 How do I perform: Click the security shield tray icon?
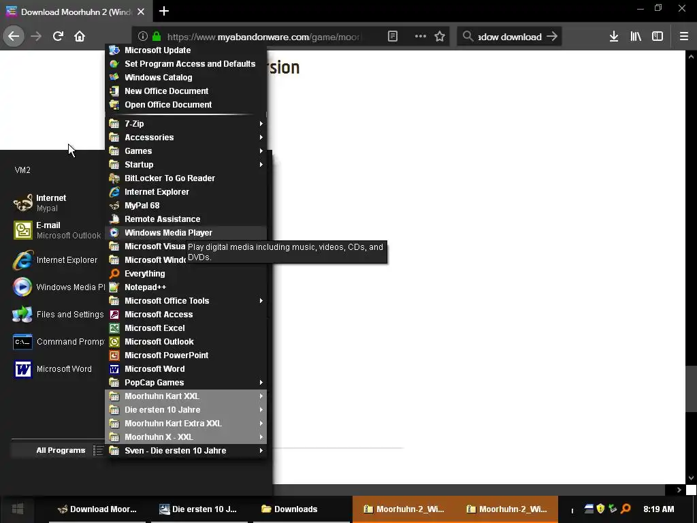pos(600,509)
